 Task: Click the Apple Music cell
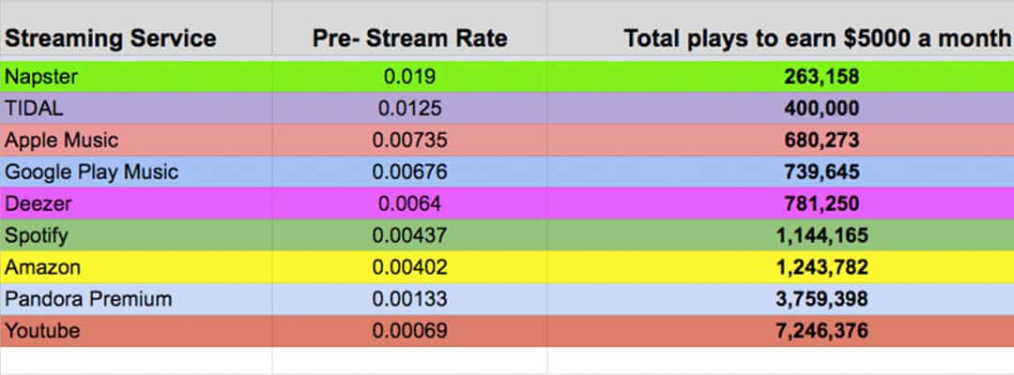(62, 141)
